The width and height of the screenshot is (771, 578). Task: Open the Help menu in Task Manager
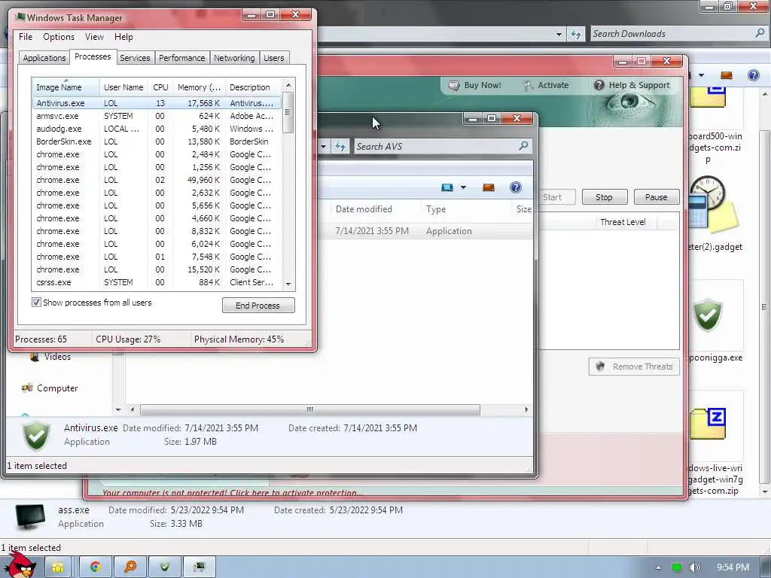coord(123,37)
